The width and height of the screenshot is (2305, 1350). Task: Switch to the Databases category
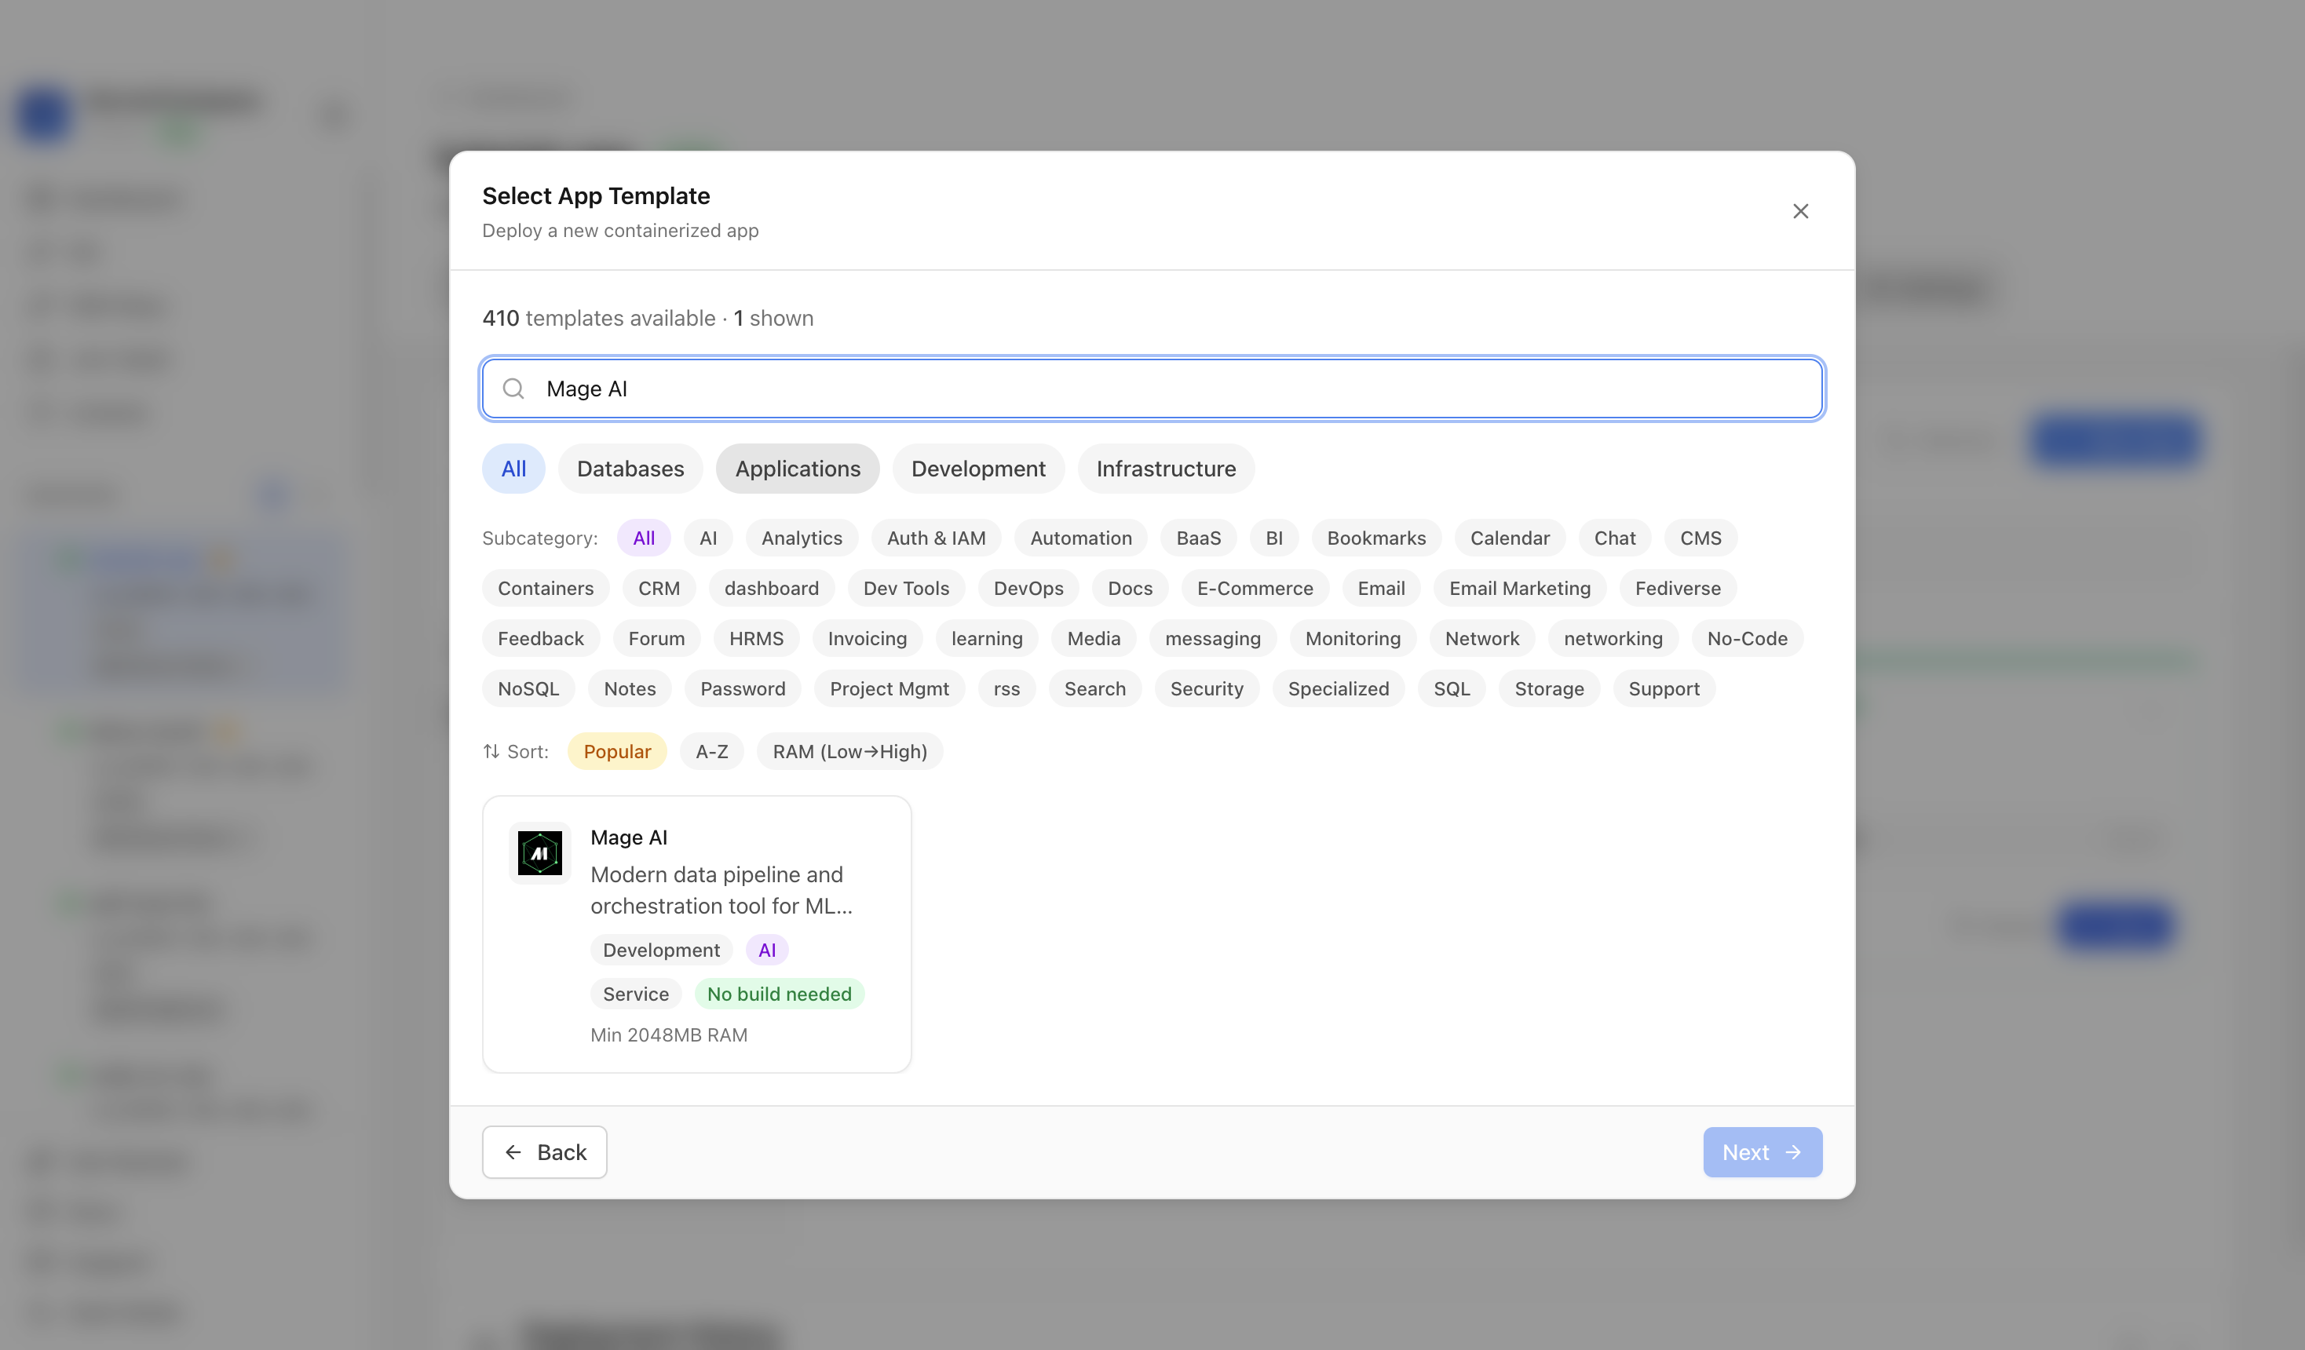[630, 469]
